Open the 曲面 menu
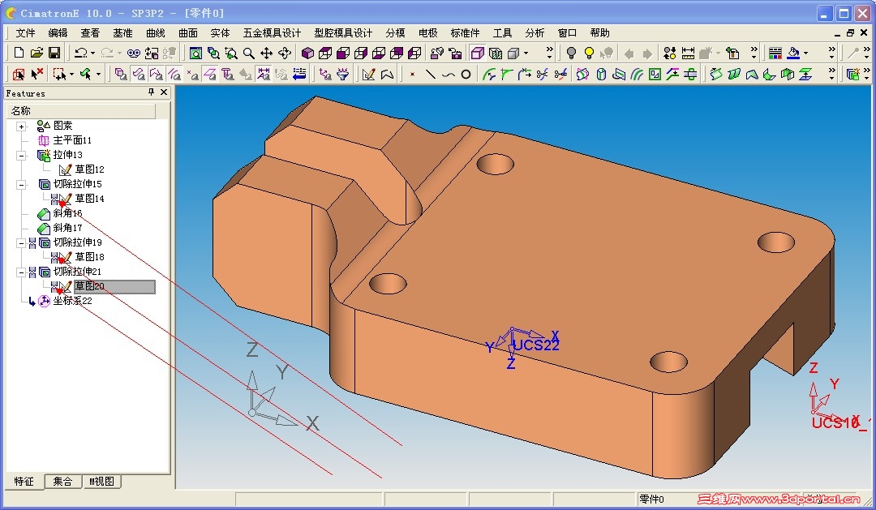Screen dimensions: 876x510 coord(187,33)
